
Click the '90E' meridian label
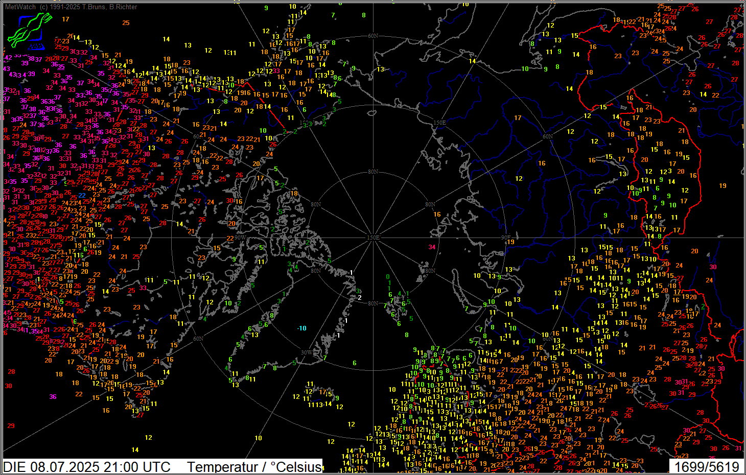(x=506, y=237)
